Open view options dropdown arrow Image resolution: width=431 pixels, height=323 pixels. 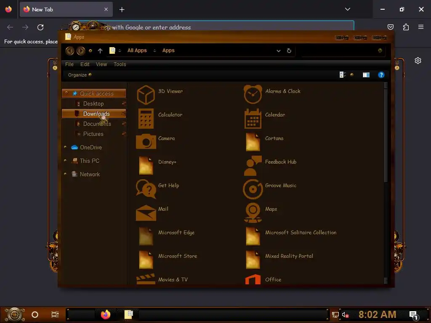(x=352, y=75)
